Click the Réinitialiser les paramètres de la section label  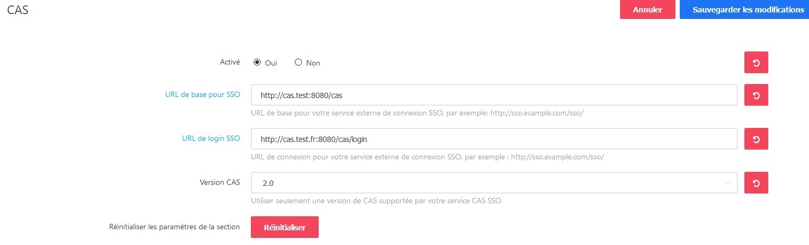coord(174,227)
